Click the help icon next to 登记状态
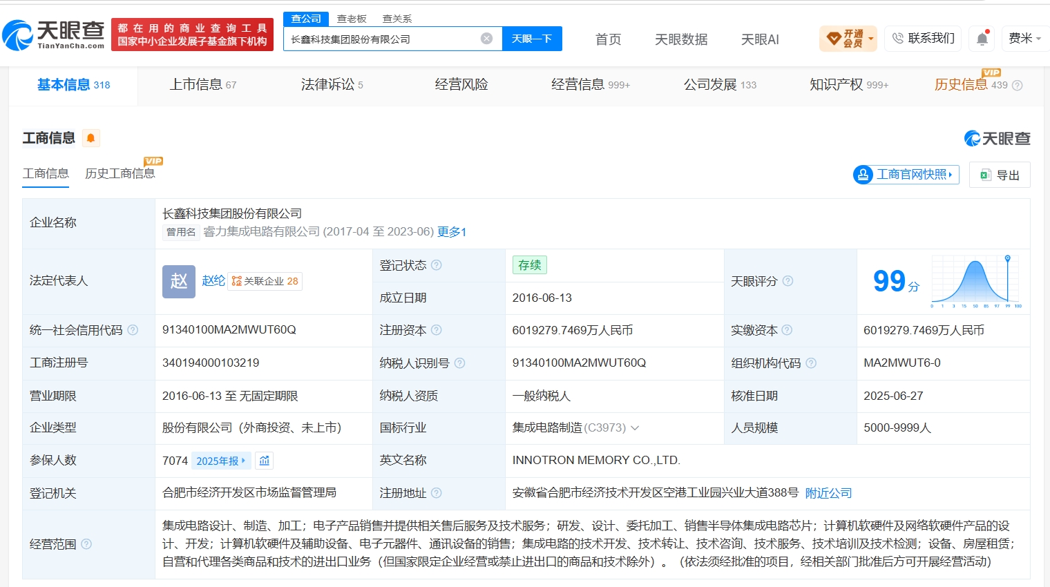The image size is (1050, 587). (437, 265)
